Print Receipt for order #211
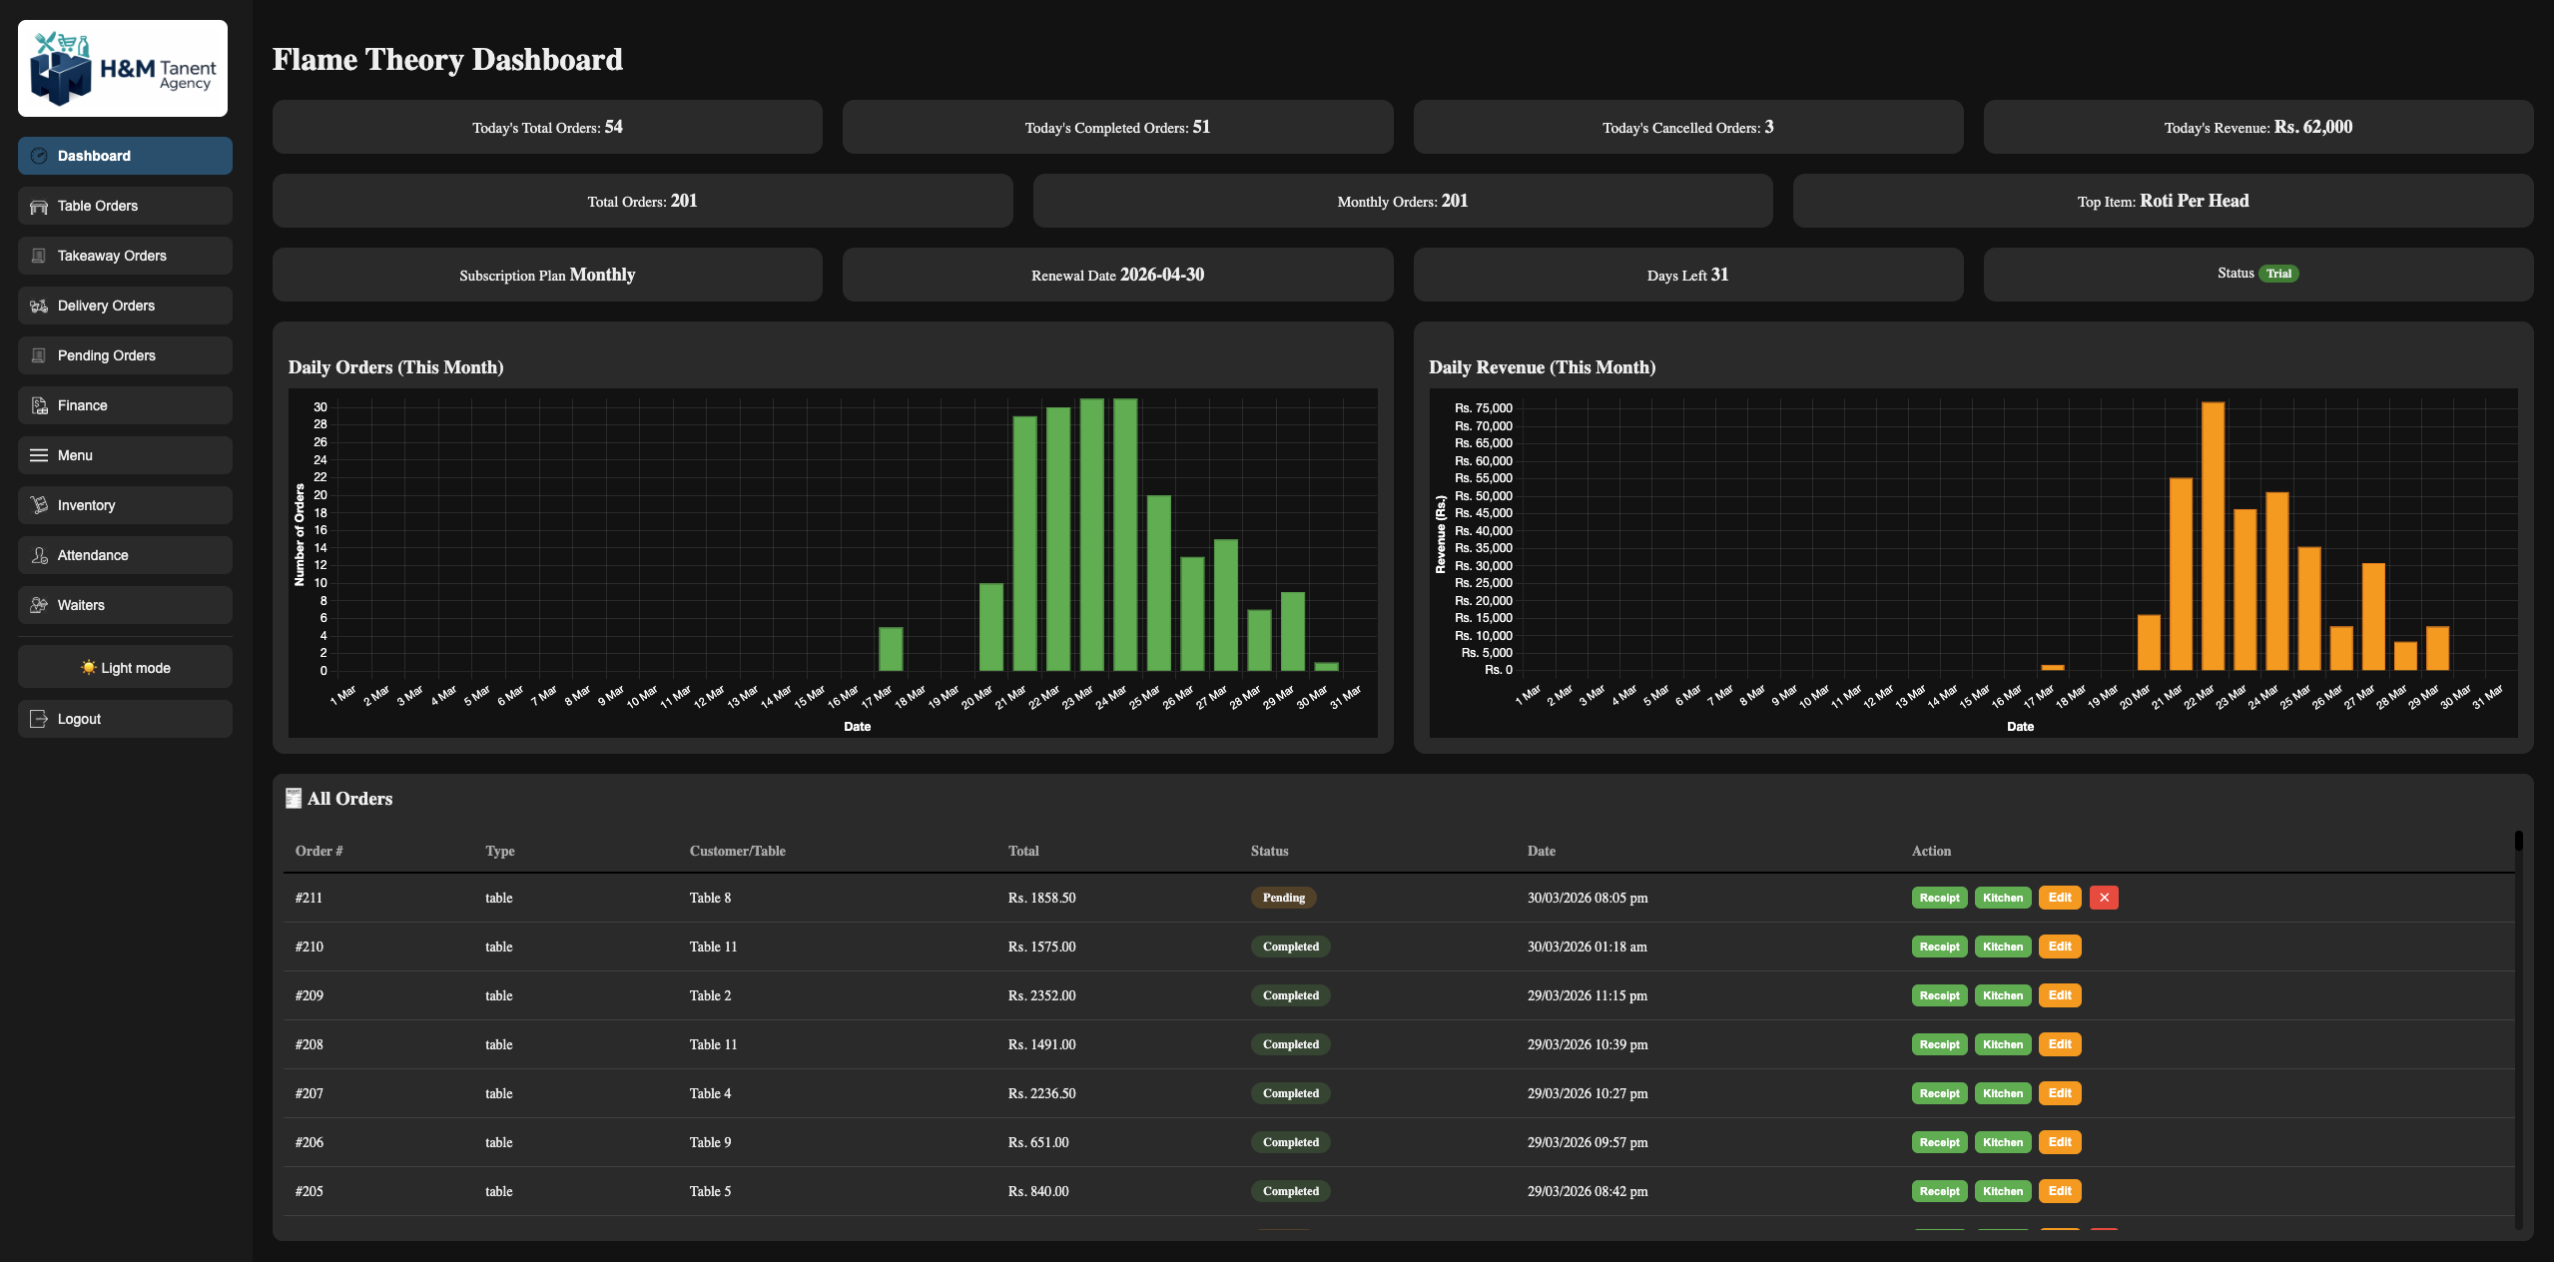 tap(1938, 897)
